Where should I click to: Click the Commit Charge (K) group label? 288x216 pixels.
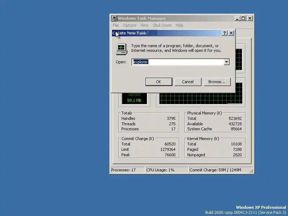pos(138,139)
